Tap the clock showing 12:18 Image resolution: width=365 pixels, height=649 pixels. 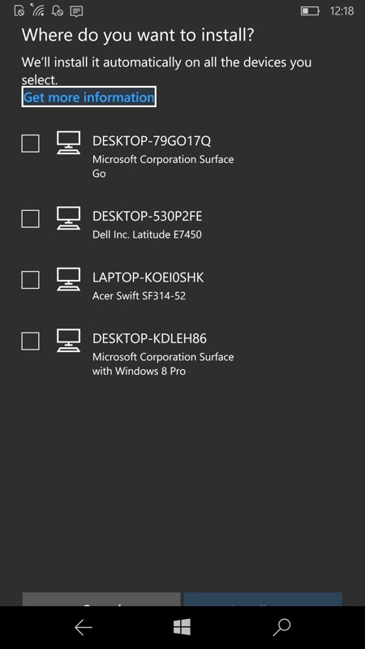341,11
